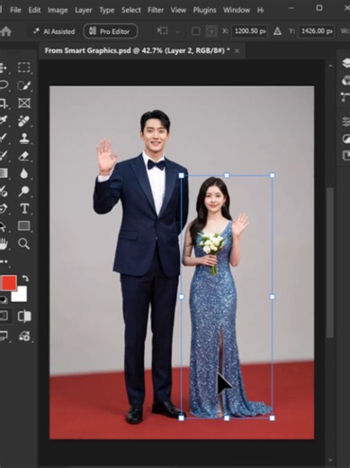The height and width of the screenshot is (468, 350).
Task: Select the Crop tool
Action: [x=3, y=103]
